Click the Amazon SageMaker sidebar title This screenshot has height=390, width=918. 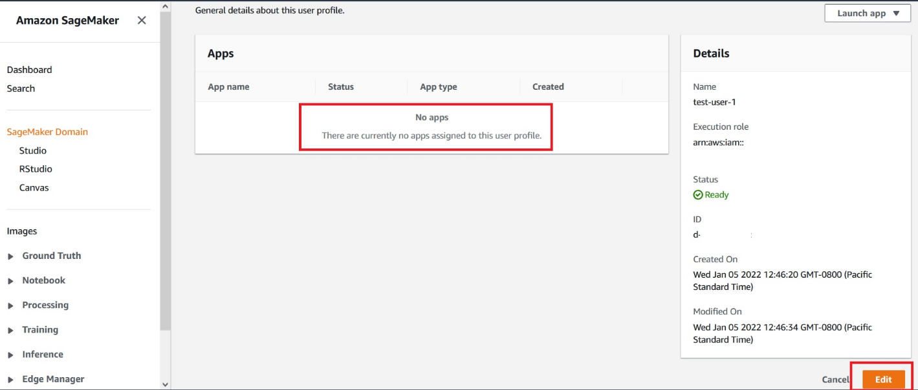(x=67, y=21)
